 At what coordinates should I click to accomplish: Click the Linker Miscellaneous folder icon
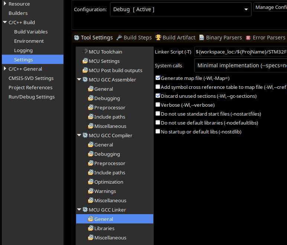(x=91, y=237)
